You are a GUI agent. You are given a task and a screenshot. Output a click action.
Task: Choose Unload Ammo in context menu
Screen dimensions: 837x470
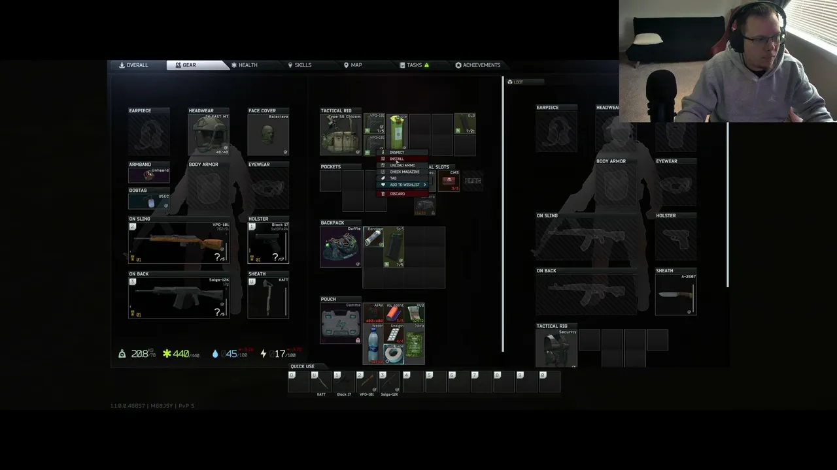(x=403, y=166)
